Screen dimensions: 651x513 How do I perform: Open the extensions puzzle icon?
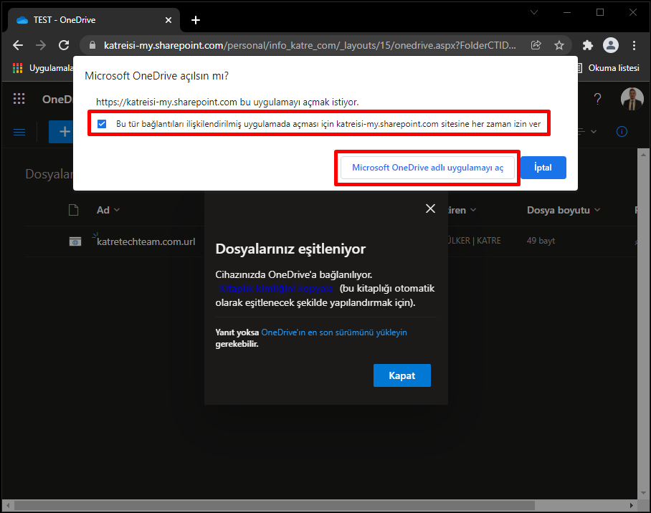pyautogui.click(x=587, y=45)
